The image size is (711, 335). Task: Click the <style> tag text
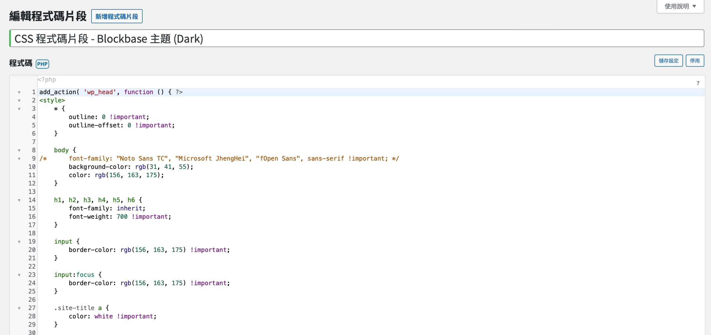point(52,101)
